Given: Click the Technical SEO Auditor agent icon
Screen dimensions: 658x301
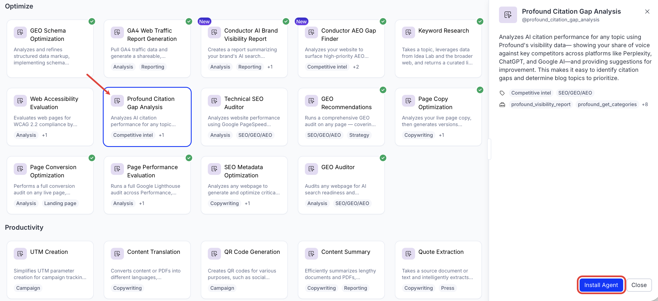Looking at the screenshot, I should tap(214, 101).
